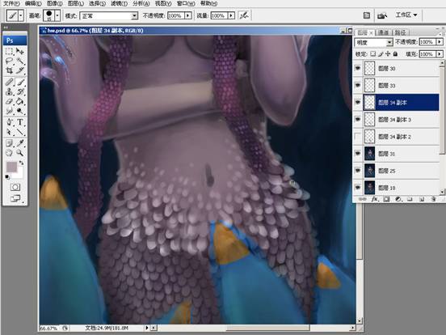This screenshot has width=446, height=335.
Task: Click the brush opacity input field
Action: 176,15
